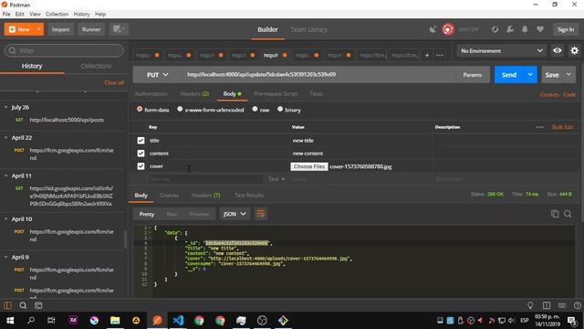Viewport: 584px width, 329px height.
Task: Open form-data column options ellipsis
Action: coord(539,127)
